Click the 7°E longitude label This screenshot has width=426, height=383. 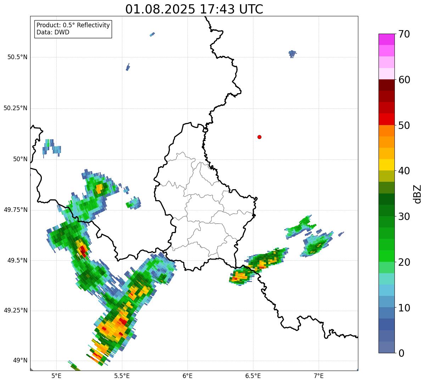pyautogui.click(x=319, y=376)
